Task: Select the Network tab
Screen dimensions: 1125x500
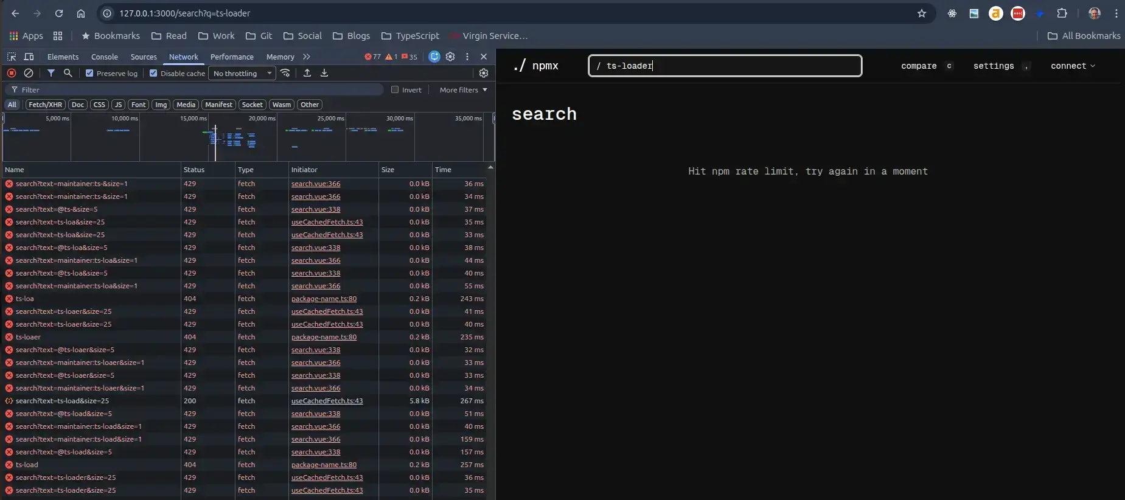Action: 184,57
